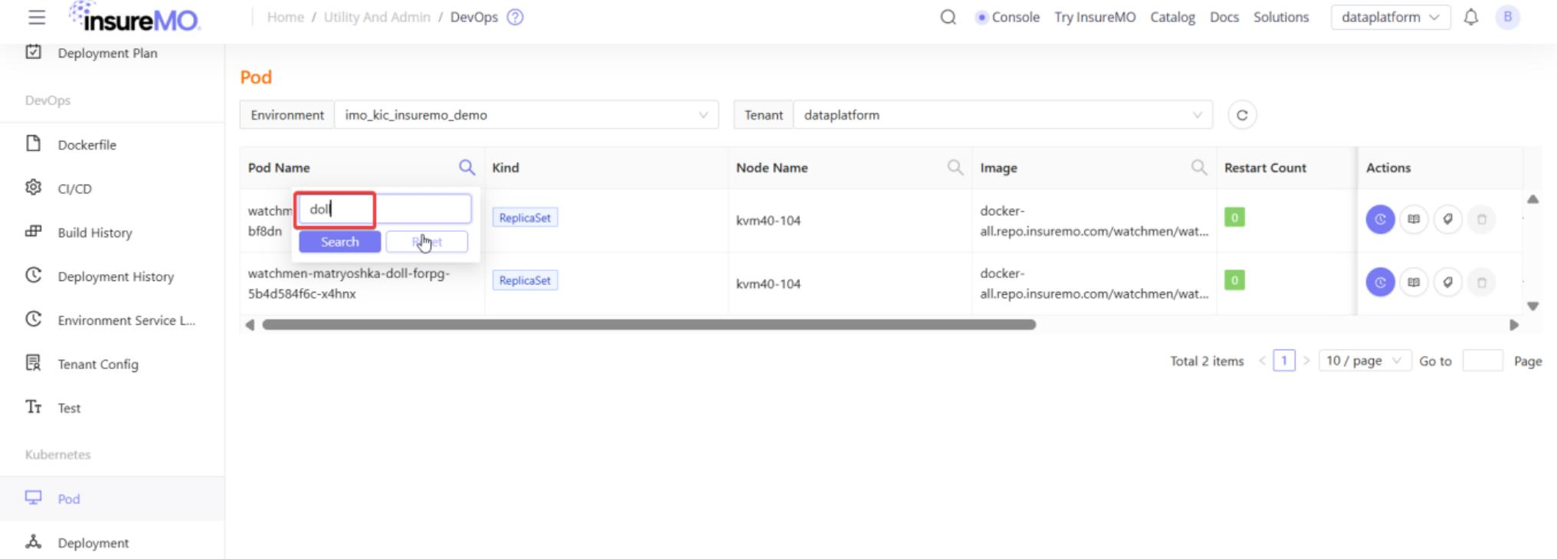The image size is (1557, 559).
Task: Click table scroll down arrow
Action: click(1532, 306)
